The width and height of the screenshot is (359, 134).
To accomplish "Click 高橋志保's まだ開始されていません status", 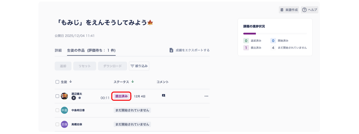I will 132,124.
